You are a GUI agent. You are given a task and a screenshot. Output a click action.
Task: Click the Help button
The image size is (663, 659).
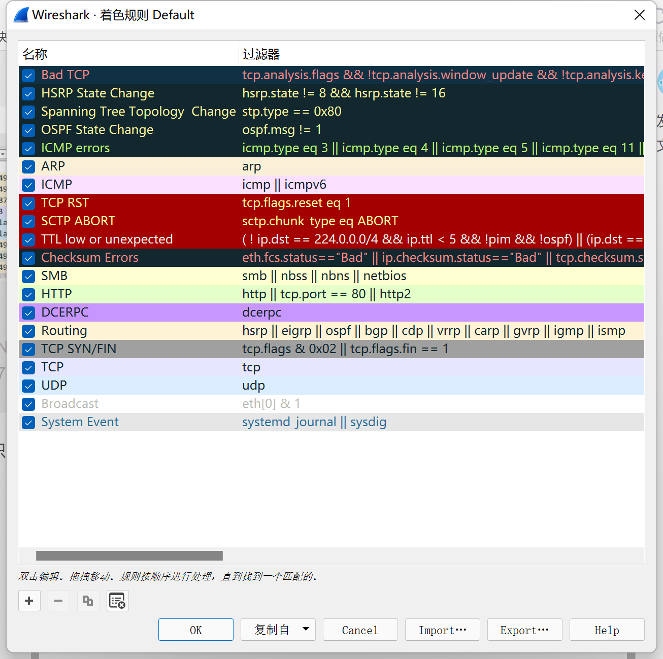[x=607, y=630]
